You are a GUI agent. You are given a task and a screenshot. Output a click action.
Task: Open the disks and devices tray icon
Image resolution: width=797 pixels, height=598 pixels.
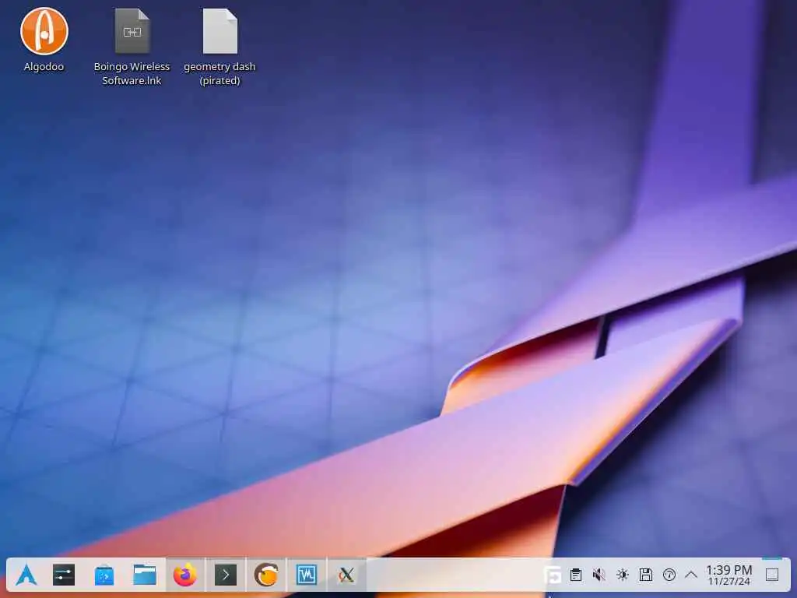tap(646, 575)
